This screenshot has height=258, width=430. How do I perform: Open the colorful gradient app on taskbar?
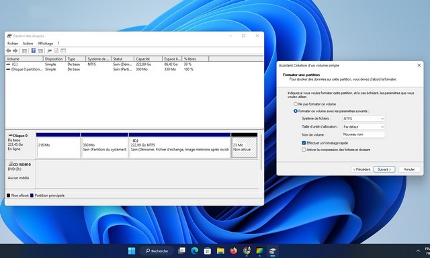point(259,251)
